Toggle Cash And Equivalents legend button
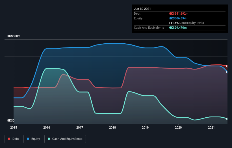232x148 pixels. [x=65, y=139]
